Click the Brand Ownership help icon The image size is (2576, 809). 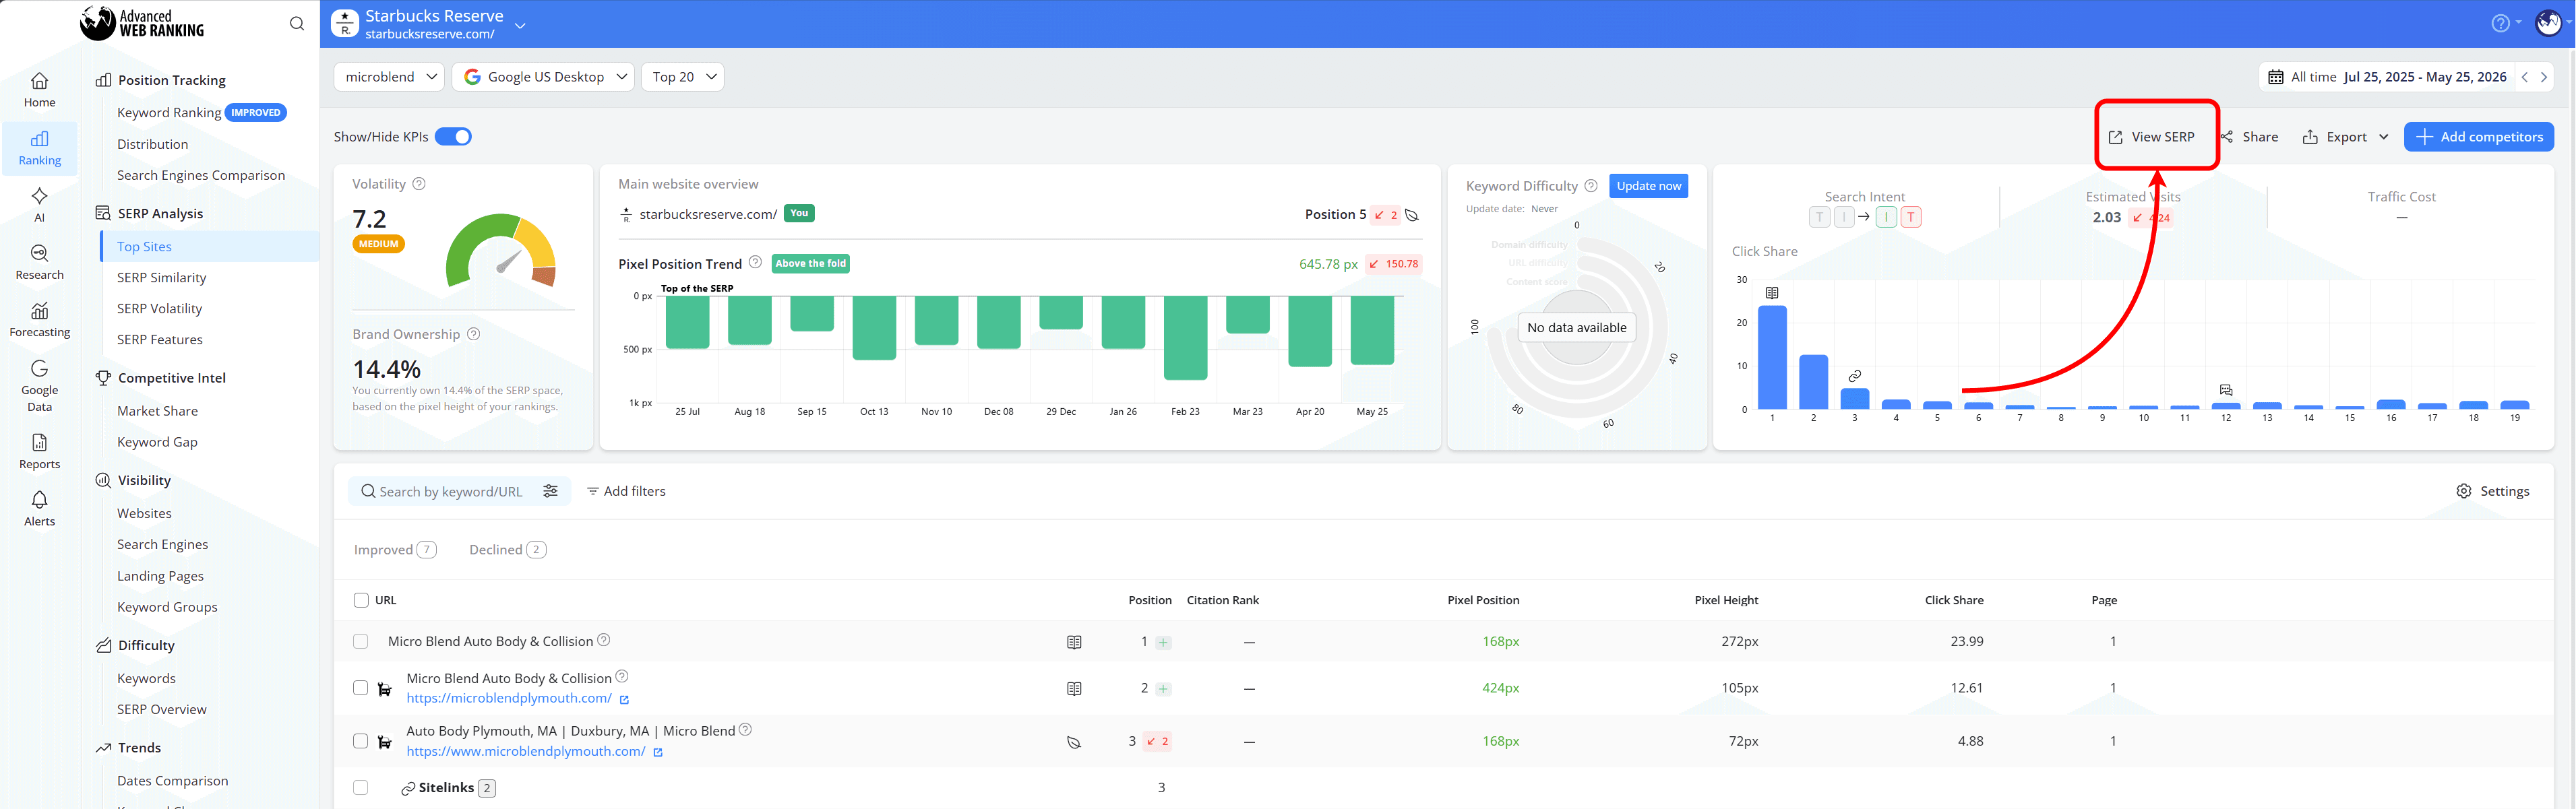pos(474,334)
